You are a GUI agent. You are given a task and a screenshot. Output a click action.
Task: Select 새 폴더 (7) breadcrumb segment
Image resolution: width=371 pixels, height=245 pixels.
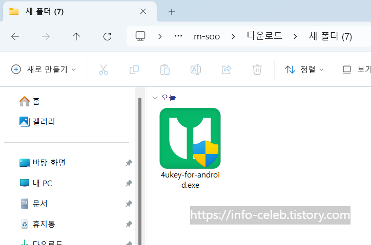[x=331, y=36]
